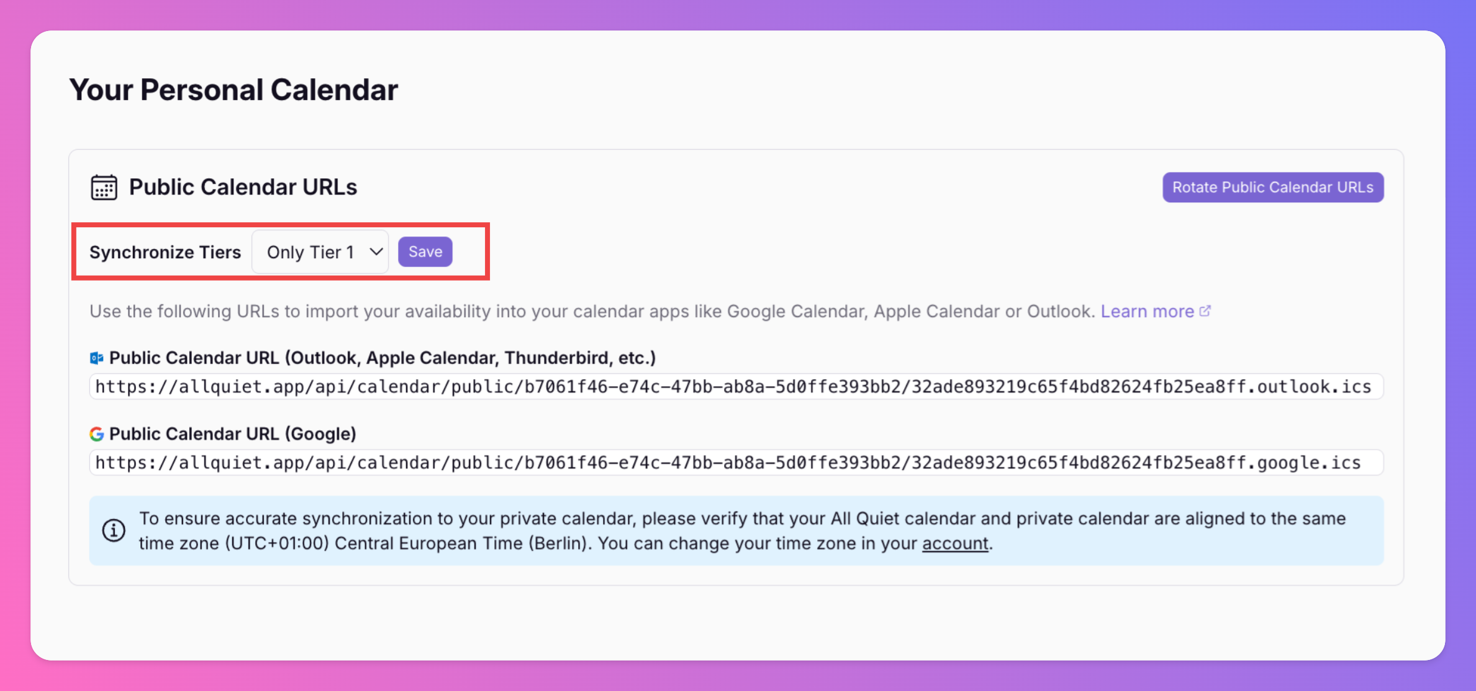Screen dimensions: 1476x691
Task: Click the Outlook, Apple Calendar, Thunderbird URL label
Action: click(382, 358)
